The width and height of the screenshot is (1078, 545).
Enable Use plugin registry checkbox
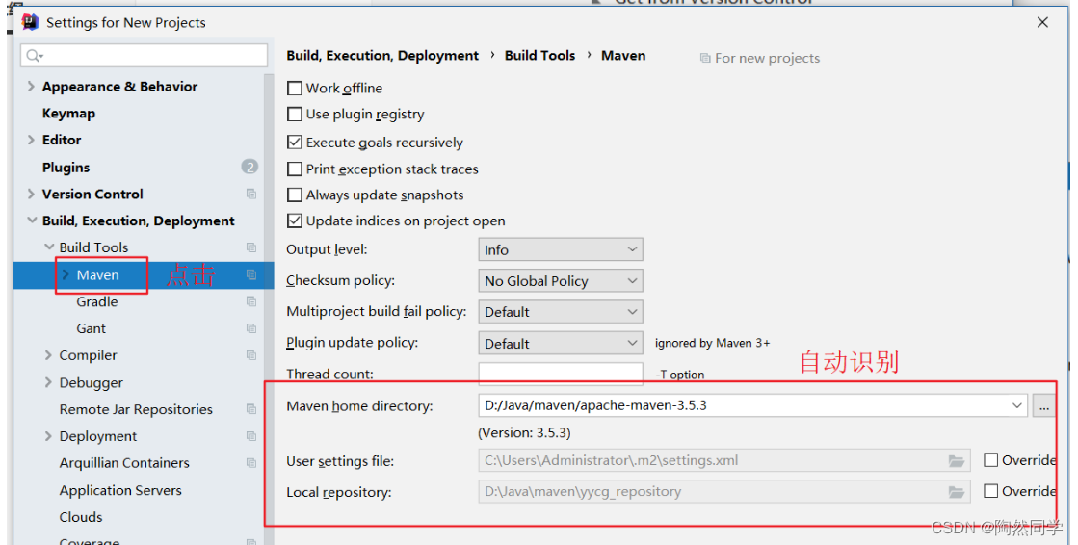click(294, 114)
